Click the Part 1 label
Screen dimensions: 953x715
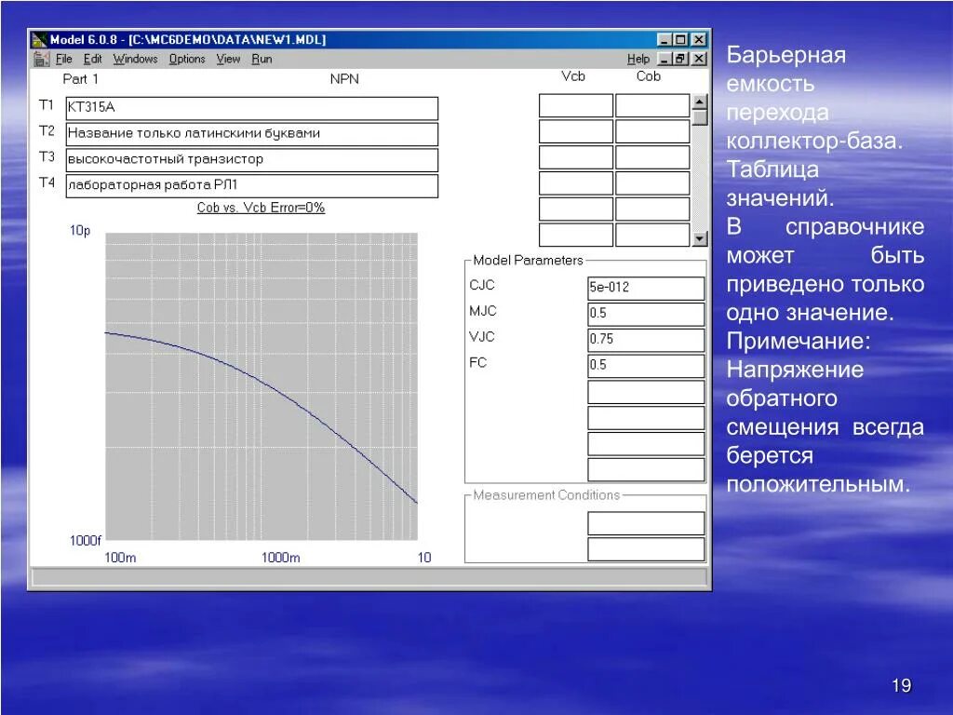(x=80, y=79)
